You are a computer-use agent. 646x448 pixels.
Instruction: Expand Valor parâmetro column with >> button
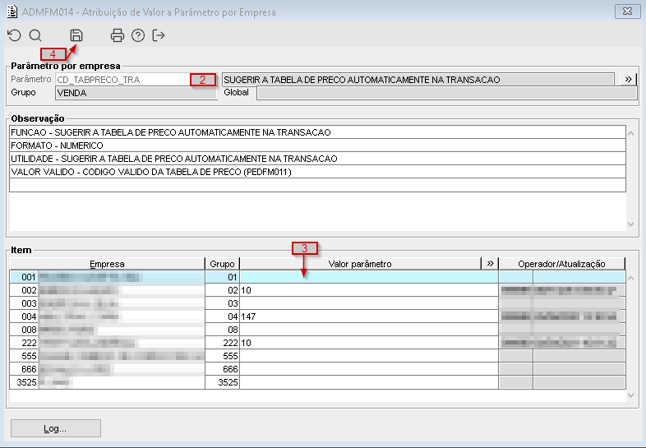490,263
